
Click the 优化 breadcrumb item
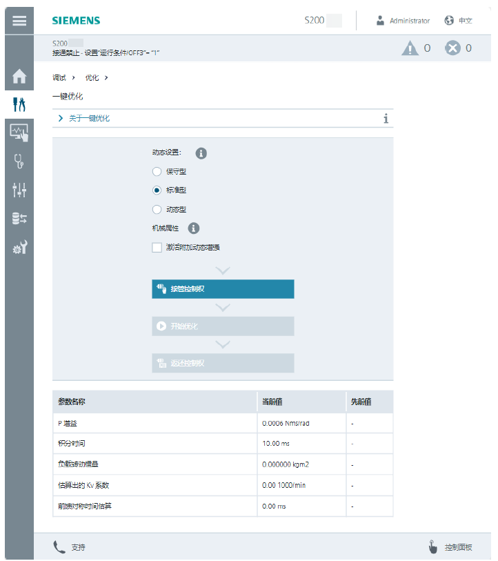pos(92,77)
